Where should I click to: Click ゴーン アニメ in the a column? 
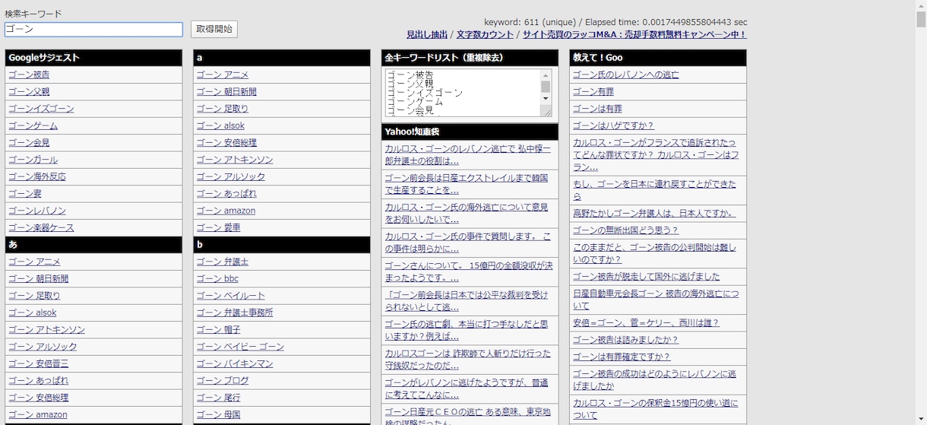coord(223,75)
